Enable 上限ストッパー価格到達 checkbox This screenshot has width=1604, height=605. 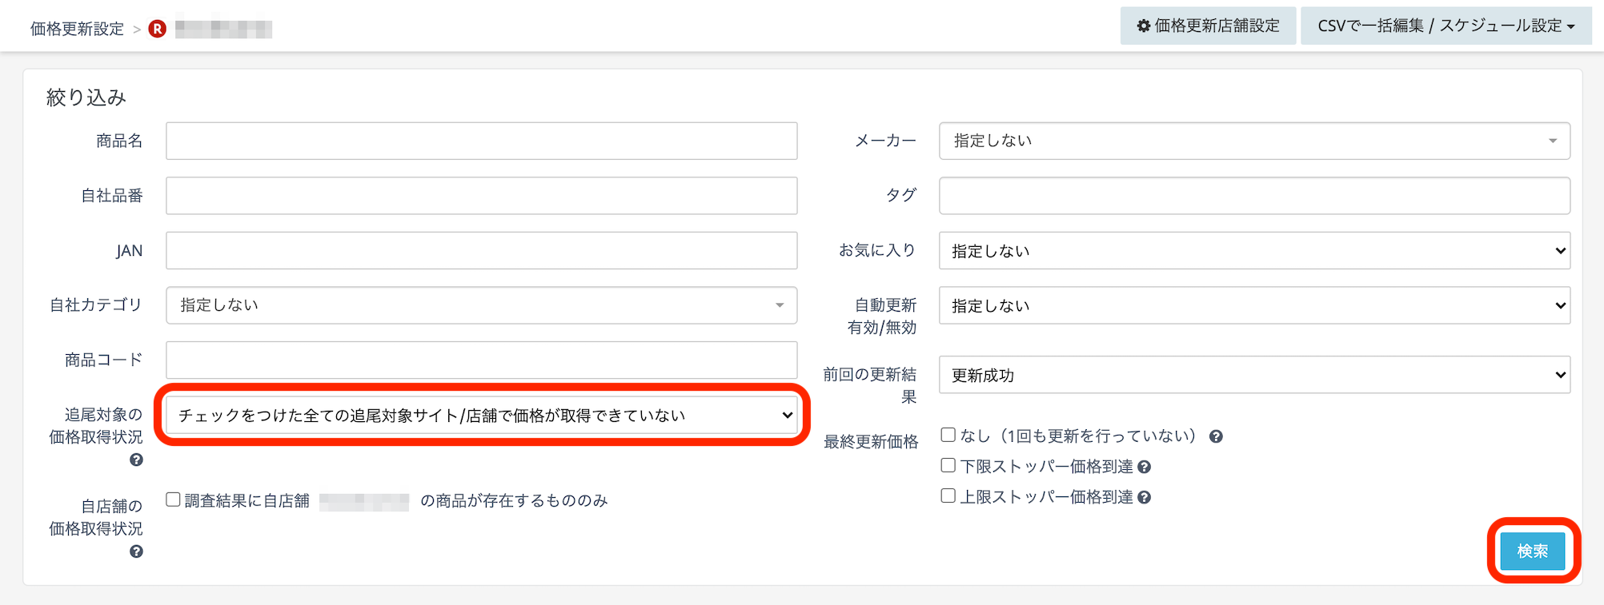tap(948, 496)
